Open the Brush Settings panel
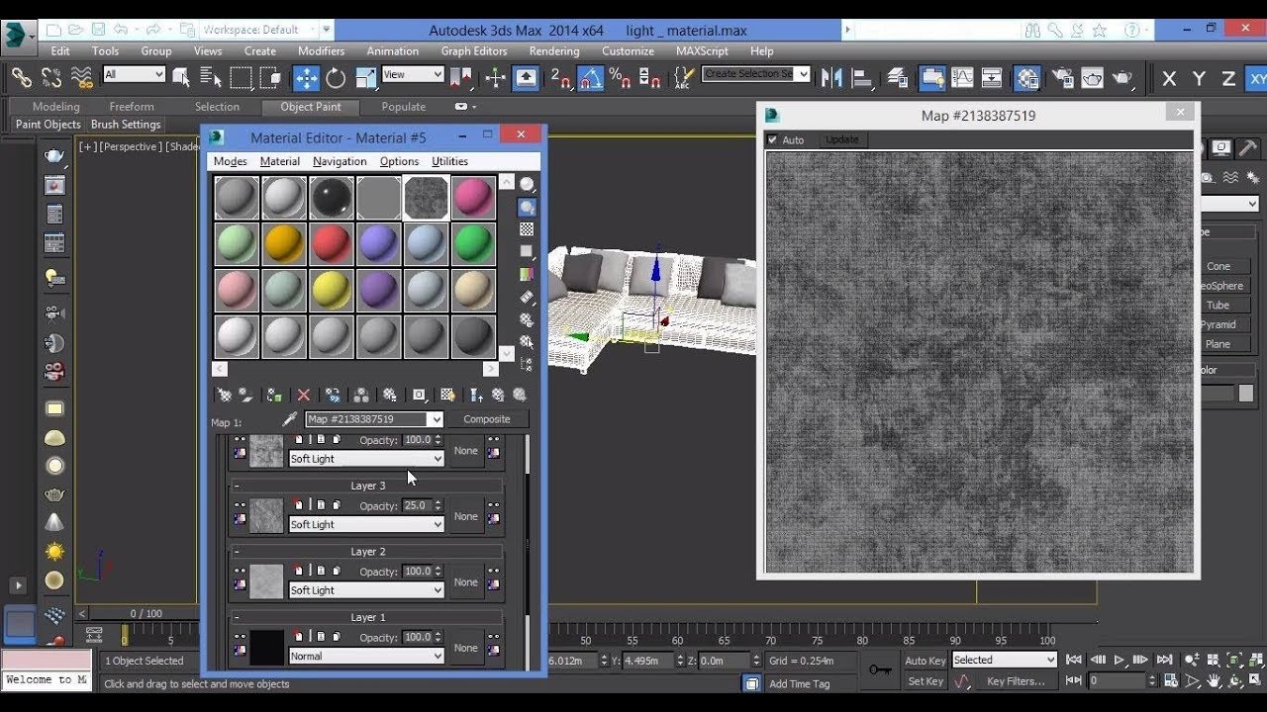The width and height of the screenshot is (1267, 712). click(126, 125)
